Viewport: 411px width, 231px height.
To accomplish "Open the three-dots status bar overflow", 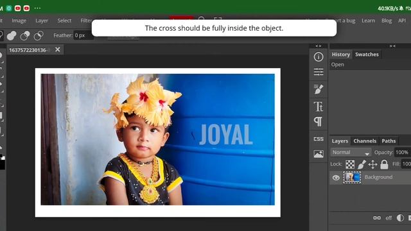I will coord(37,8).
